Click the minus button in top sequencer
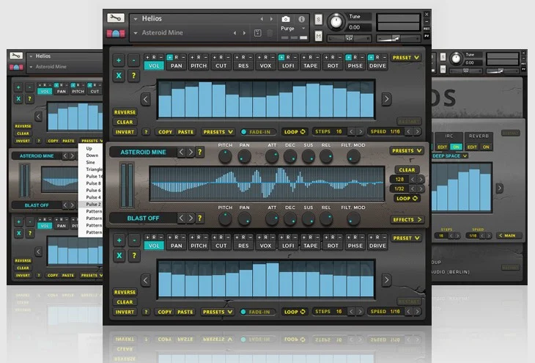The image size is (535, 363). [x=133, y=60]
